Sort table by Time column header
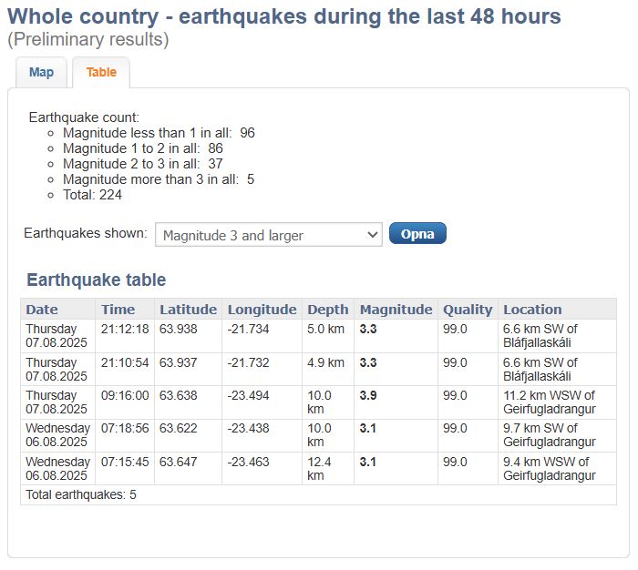The image size is (638, 570). [x=118, y=310]
